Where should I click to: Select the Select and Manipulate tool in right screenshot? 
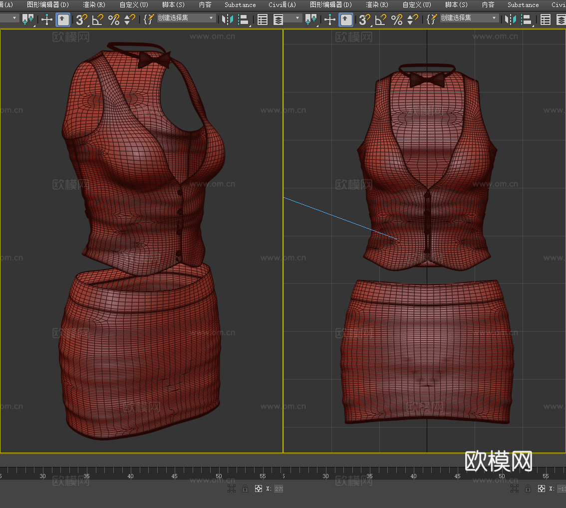pos(330,19)
